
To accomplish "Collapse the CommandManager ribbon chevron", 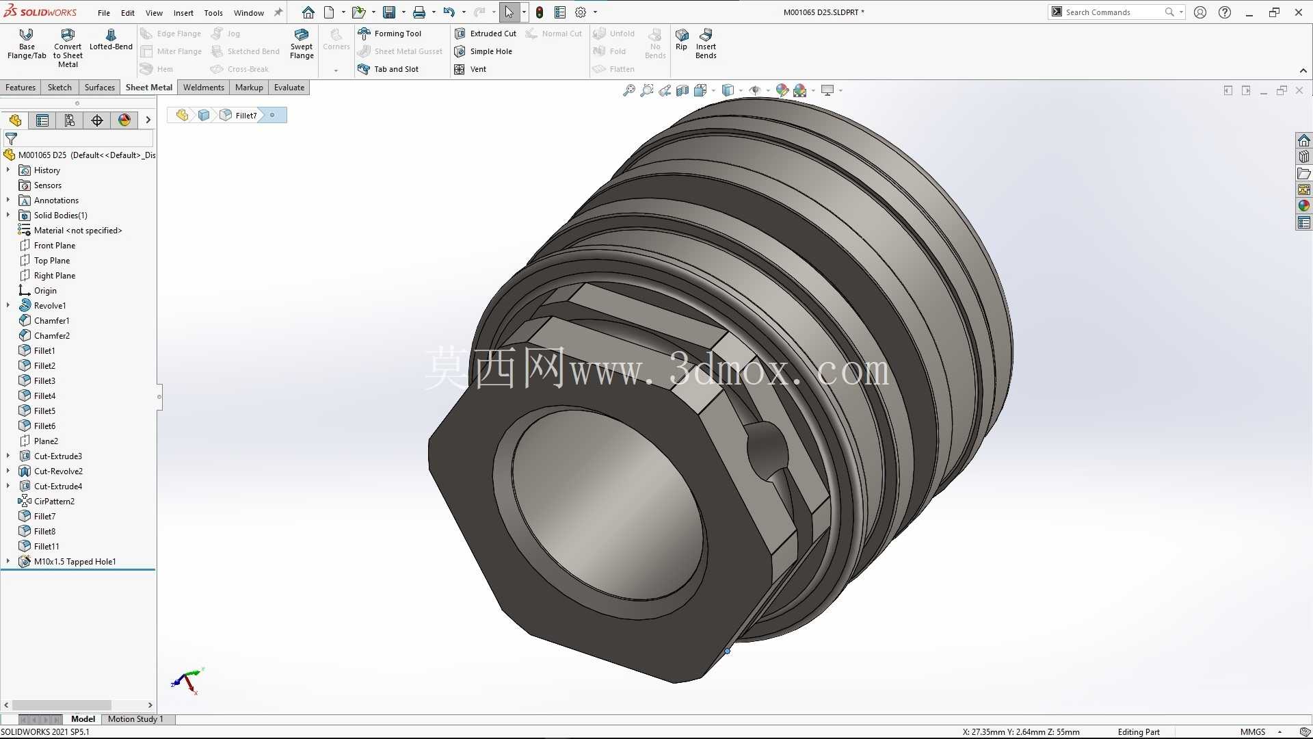I will pyautogui.click(x=1303, y=70).
